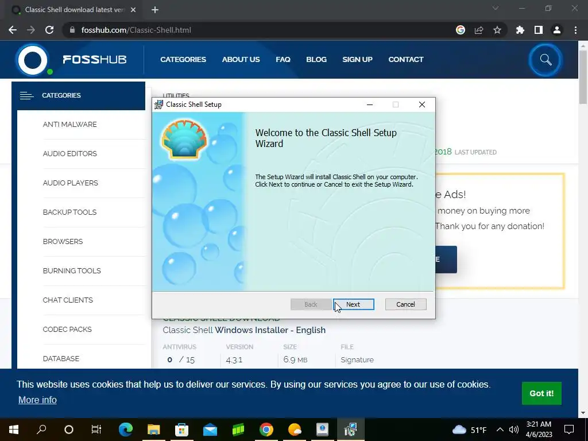This screenshot has width=588, height=441.
Task: Reload the fosshub page
Action: click(49, 30)
